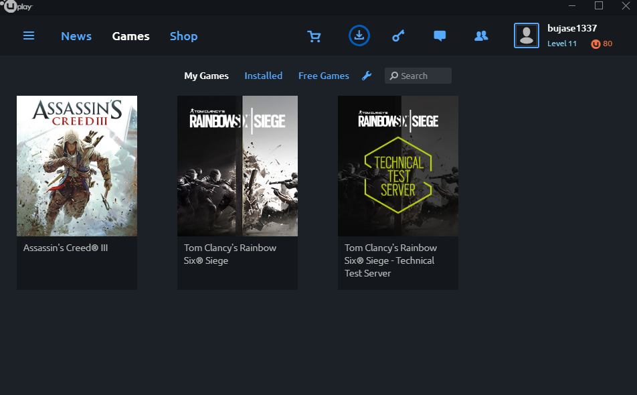Go to the Shop tab

point(183,36)
